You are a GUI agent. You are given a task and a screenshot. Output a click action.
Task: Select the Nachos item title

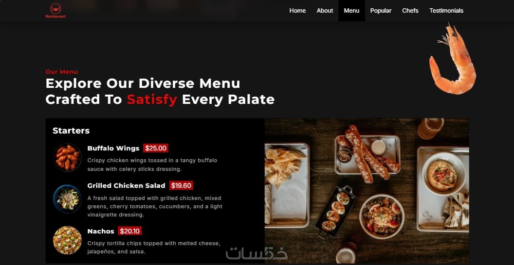coord(101,232)
